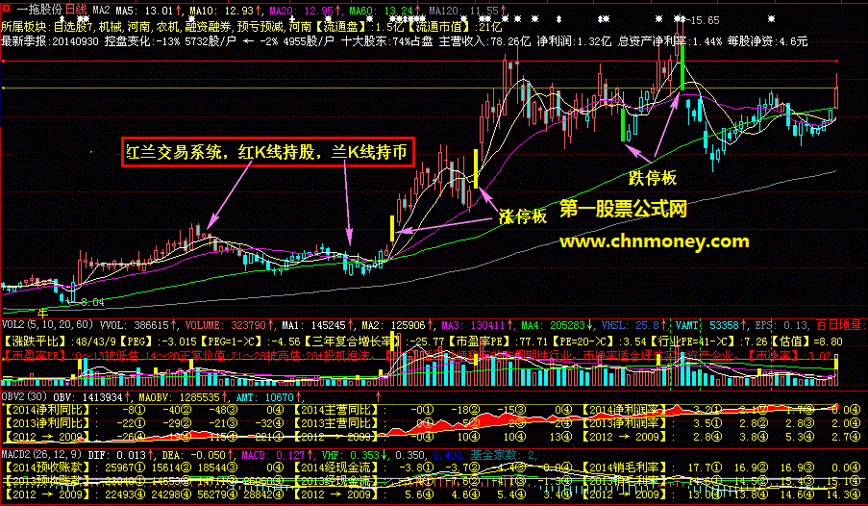Image resolution: width=868 pixels, height=506 pixels.
Task: Click the red gear icon before 一拖股份
Action: pos(6,10)
